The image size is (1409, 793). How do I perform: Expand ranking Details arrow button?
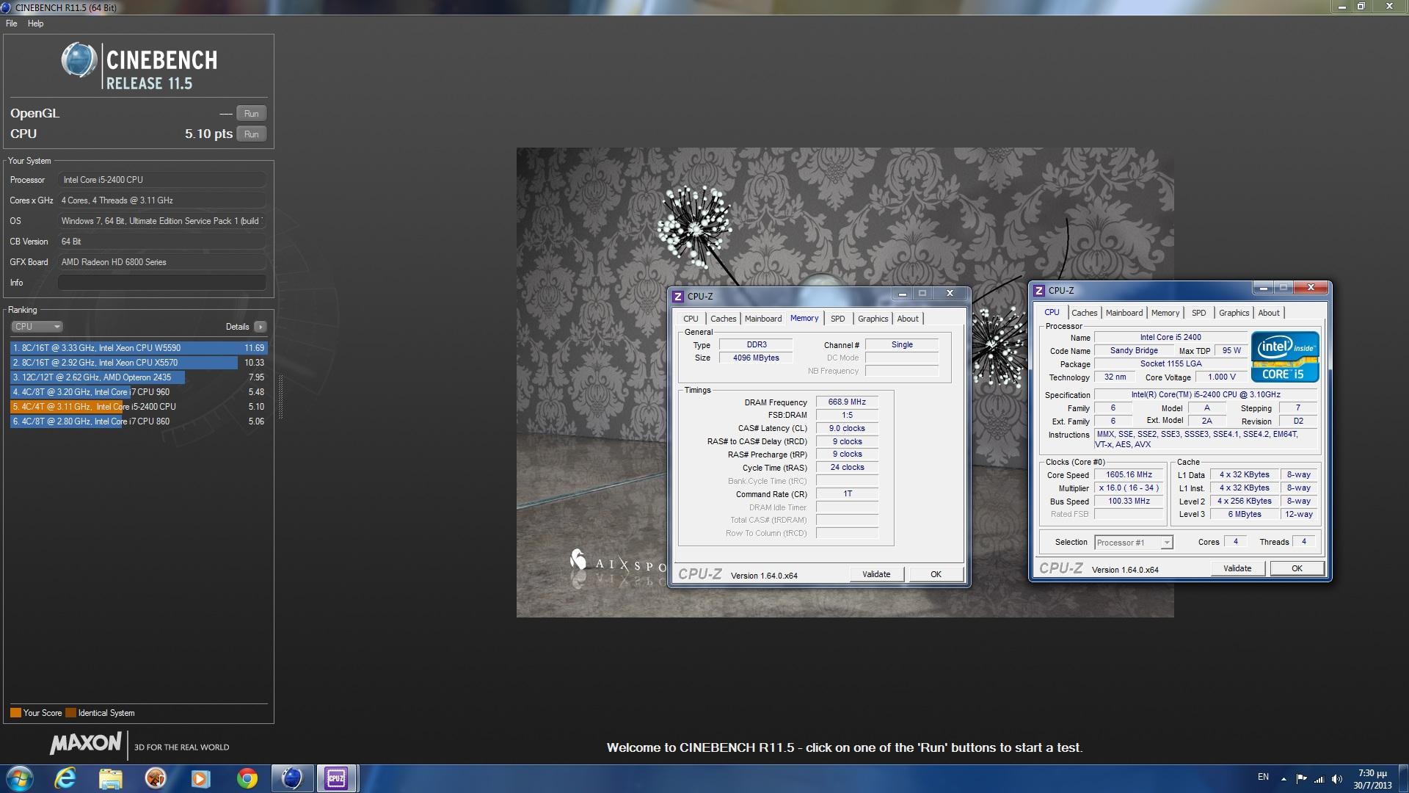pyautogui.click(x=261, y=327)
